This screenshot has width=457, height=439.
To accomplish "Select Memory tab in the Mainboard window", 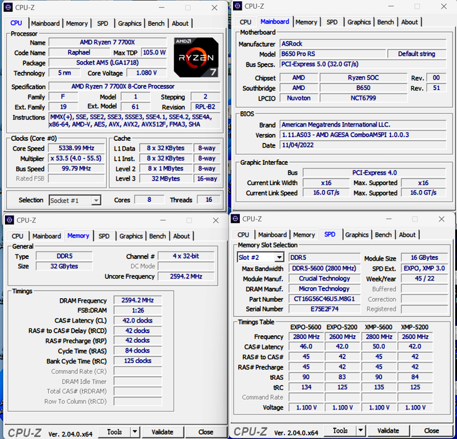I will point(306,22).
